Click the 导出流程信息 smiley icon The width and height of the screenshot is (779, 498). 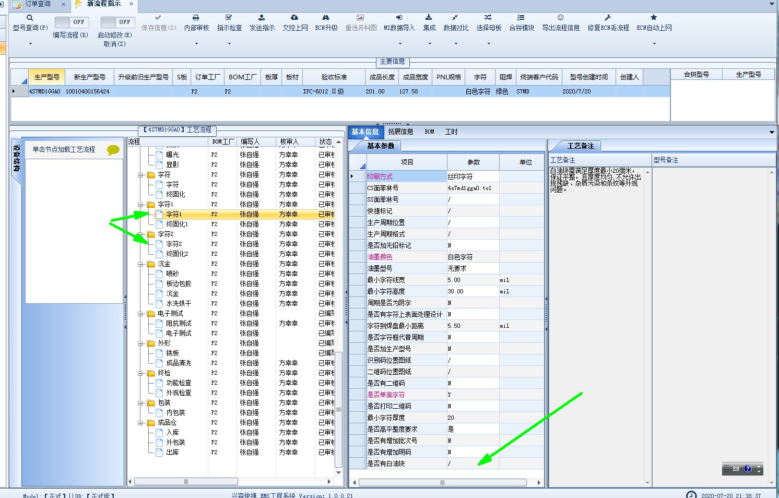coord(560,18)
